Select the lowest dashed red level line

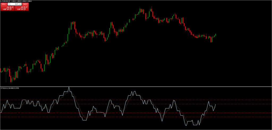(x=239, y=117)
